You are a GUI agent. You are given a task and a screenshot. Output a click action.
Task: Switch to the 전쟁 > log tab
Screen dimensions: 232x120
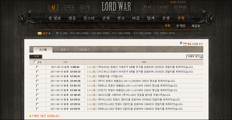coord(64,50)
